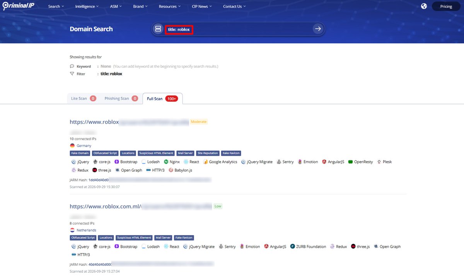This screenshot has height=276, width=464.
Task: Click AngularJS icon in first result
Action: [324, 162]
